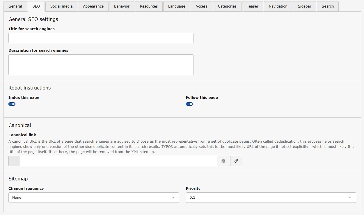Turn off Follow this page toggle
364x215 pixels.
point(189,104)
